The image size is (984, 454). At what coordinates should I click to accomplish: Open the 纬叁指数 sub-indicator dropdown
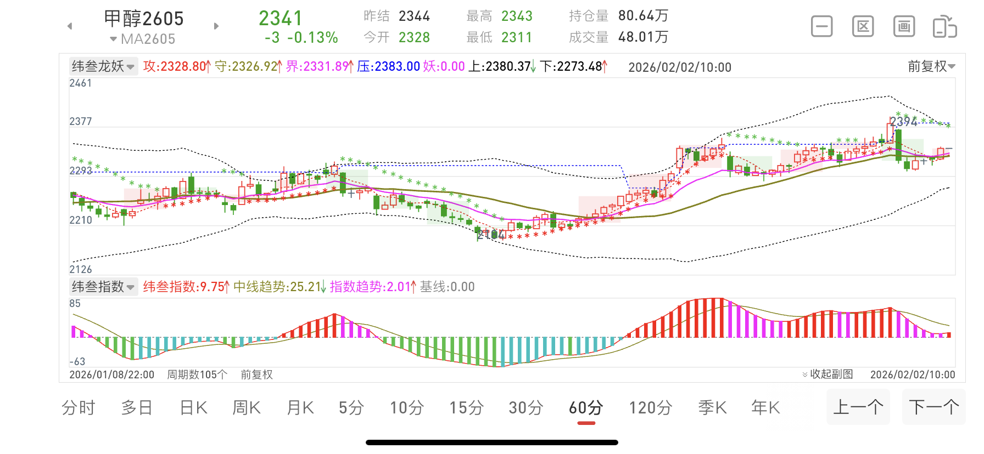tap(103, 287)
